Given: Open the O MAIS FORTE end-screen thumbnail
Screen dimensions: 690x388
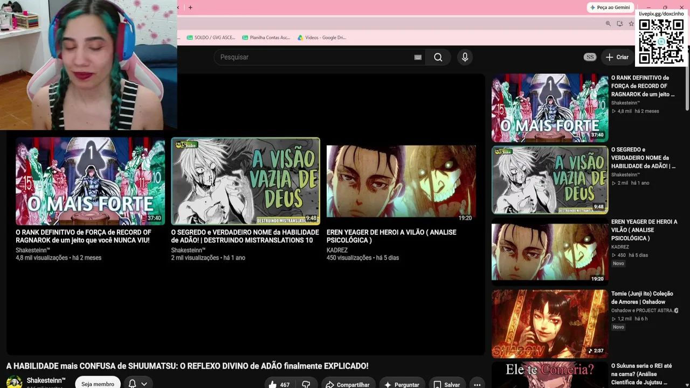Looking at the screenshot, I should pyautogui.click(x=90, y=181).
